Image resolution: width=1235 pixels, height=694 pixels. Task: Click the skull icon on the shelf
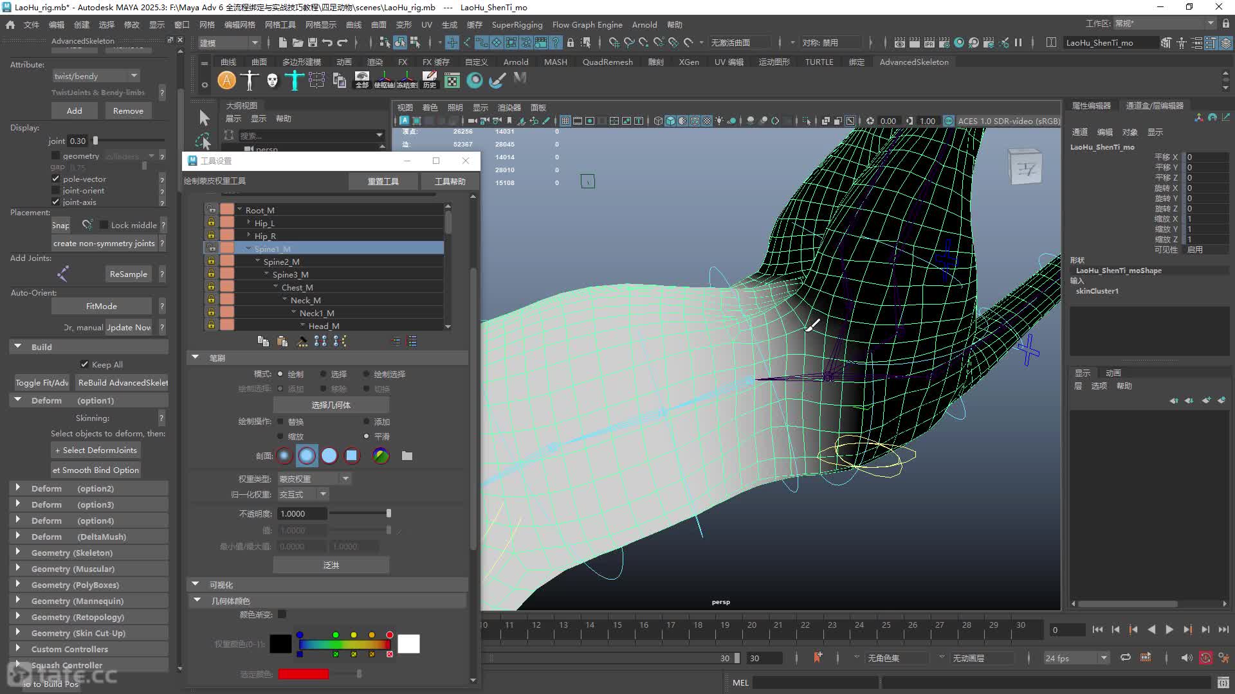[272, 80]
